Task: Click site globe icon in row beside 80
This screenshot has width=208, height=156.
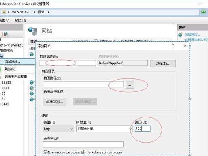Action: [32, 93]
